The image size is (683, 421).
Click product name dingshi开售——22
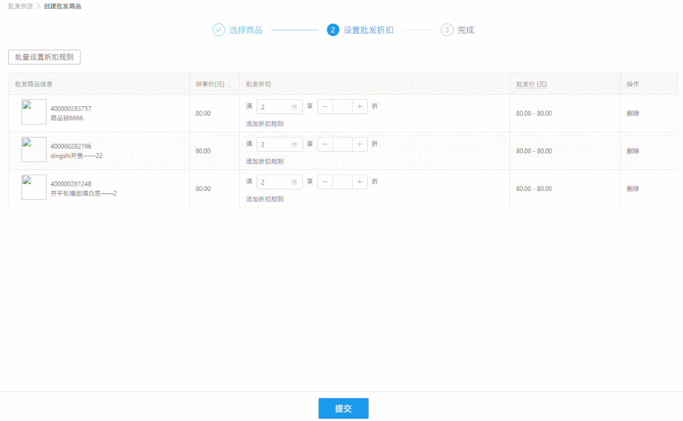[x=77, y=156]
